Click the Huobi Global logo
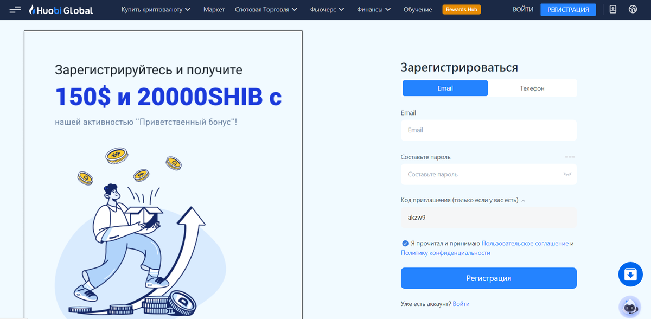 pos(61,10)
